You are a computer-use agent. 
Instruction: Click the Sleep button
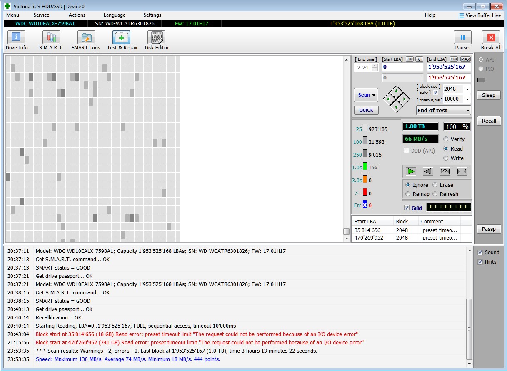(489, 95)
